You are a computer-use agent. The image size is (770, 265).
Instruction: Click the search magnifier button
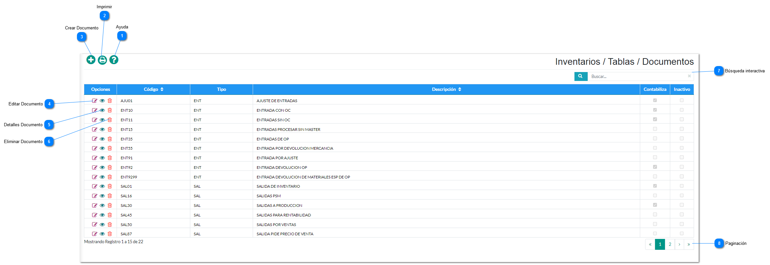point(581,76)
